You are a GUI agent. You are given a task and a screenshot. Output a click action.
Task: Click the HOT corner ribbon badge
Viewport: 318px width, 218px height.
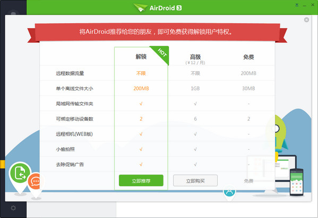click(x=161, y=53)
